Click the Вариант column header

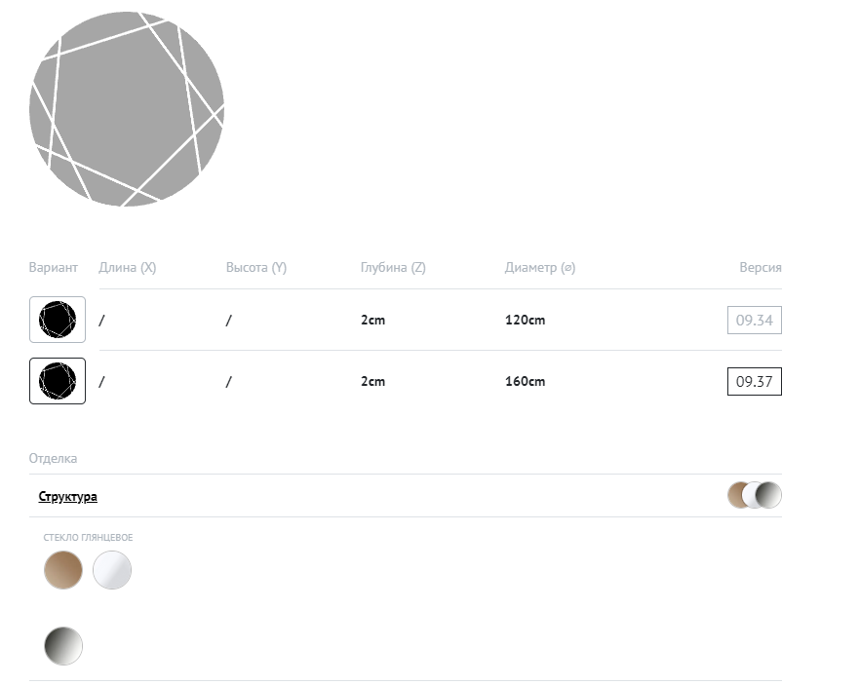(54, 268)
